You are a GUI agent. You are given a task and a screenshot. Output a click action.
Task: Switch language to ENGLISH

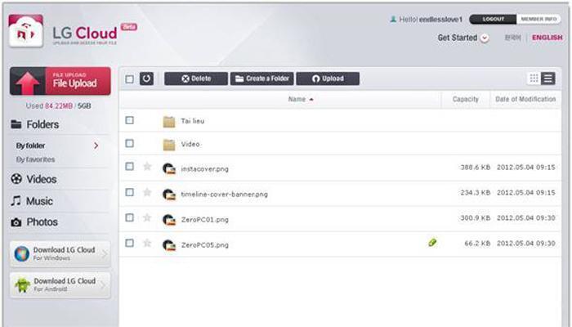(x=547, y=38)
